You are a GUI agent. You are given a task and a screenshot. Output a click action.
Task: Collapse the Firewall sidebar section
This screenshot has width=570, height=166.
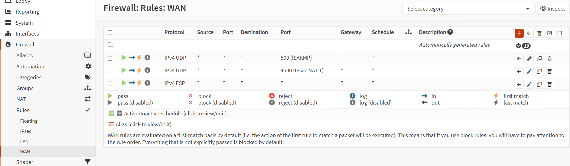coord(25,45)
